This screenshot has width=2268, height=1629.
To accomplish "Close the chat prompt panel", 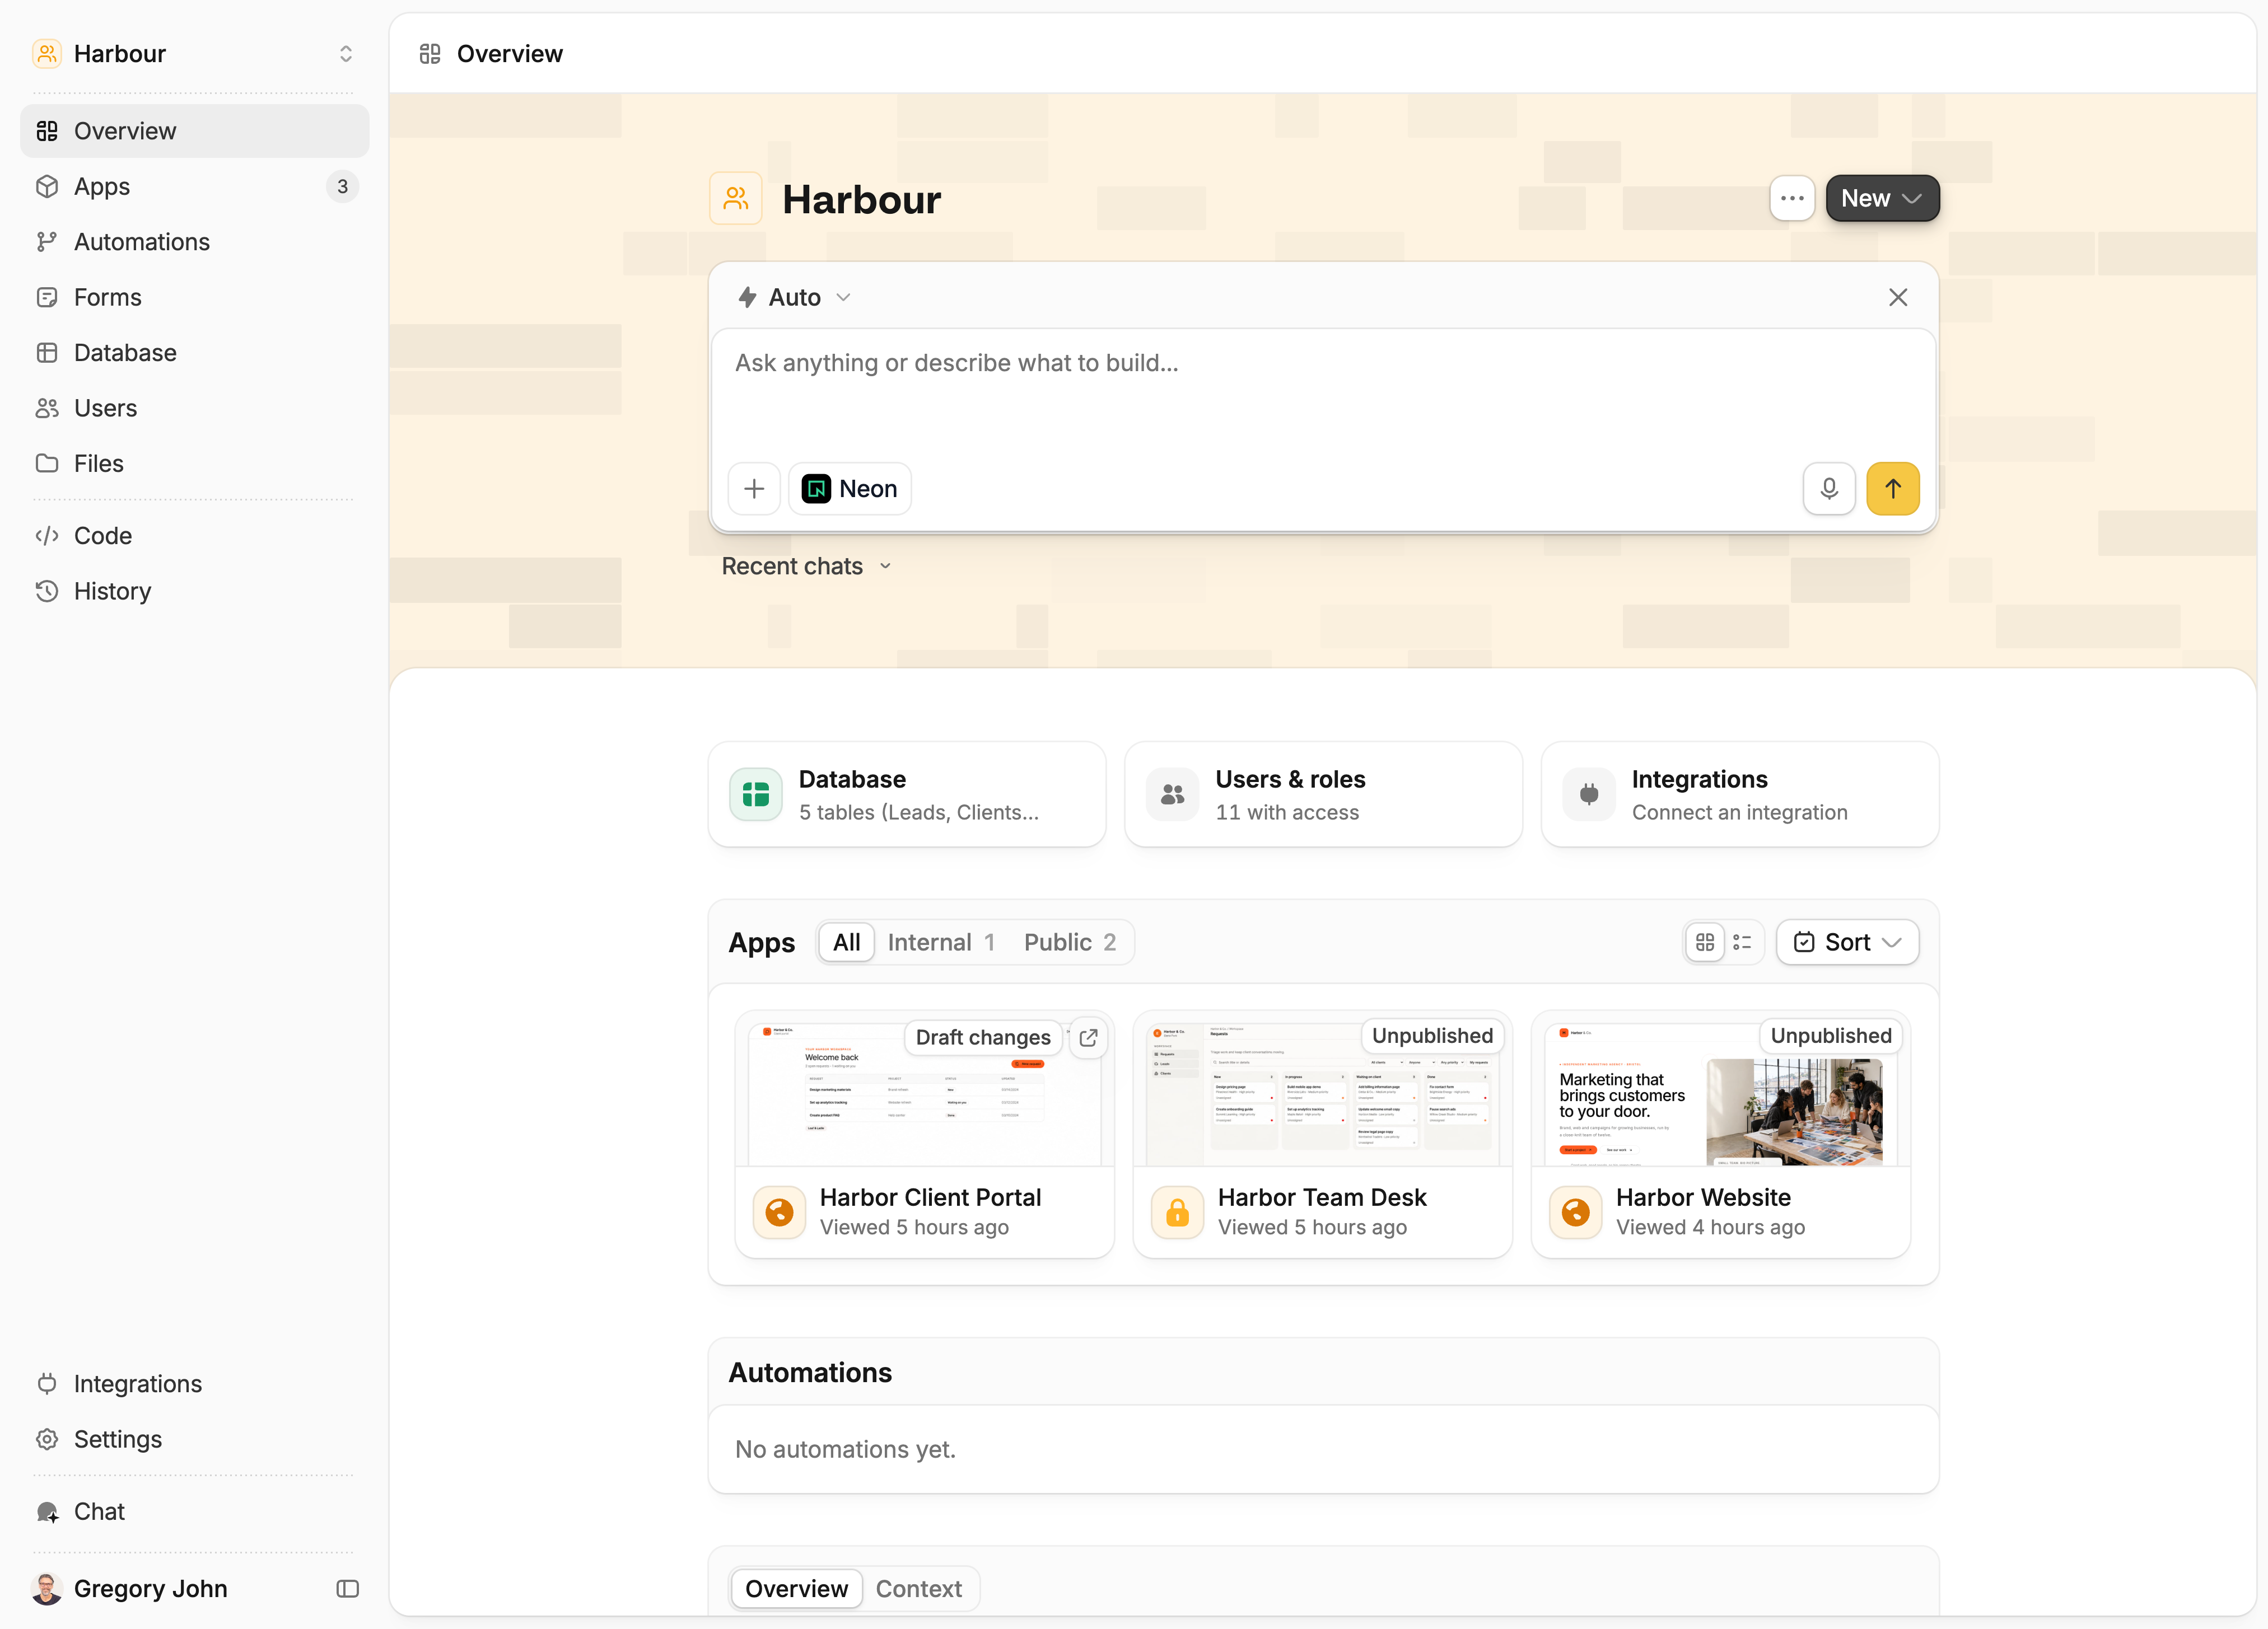I will (x=1897, y=297).
